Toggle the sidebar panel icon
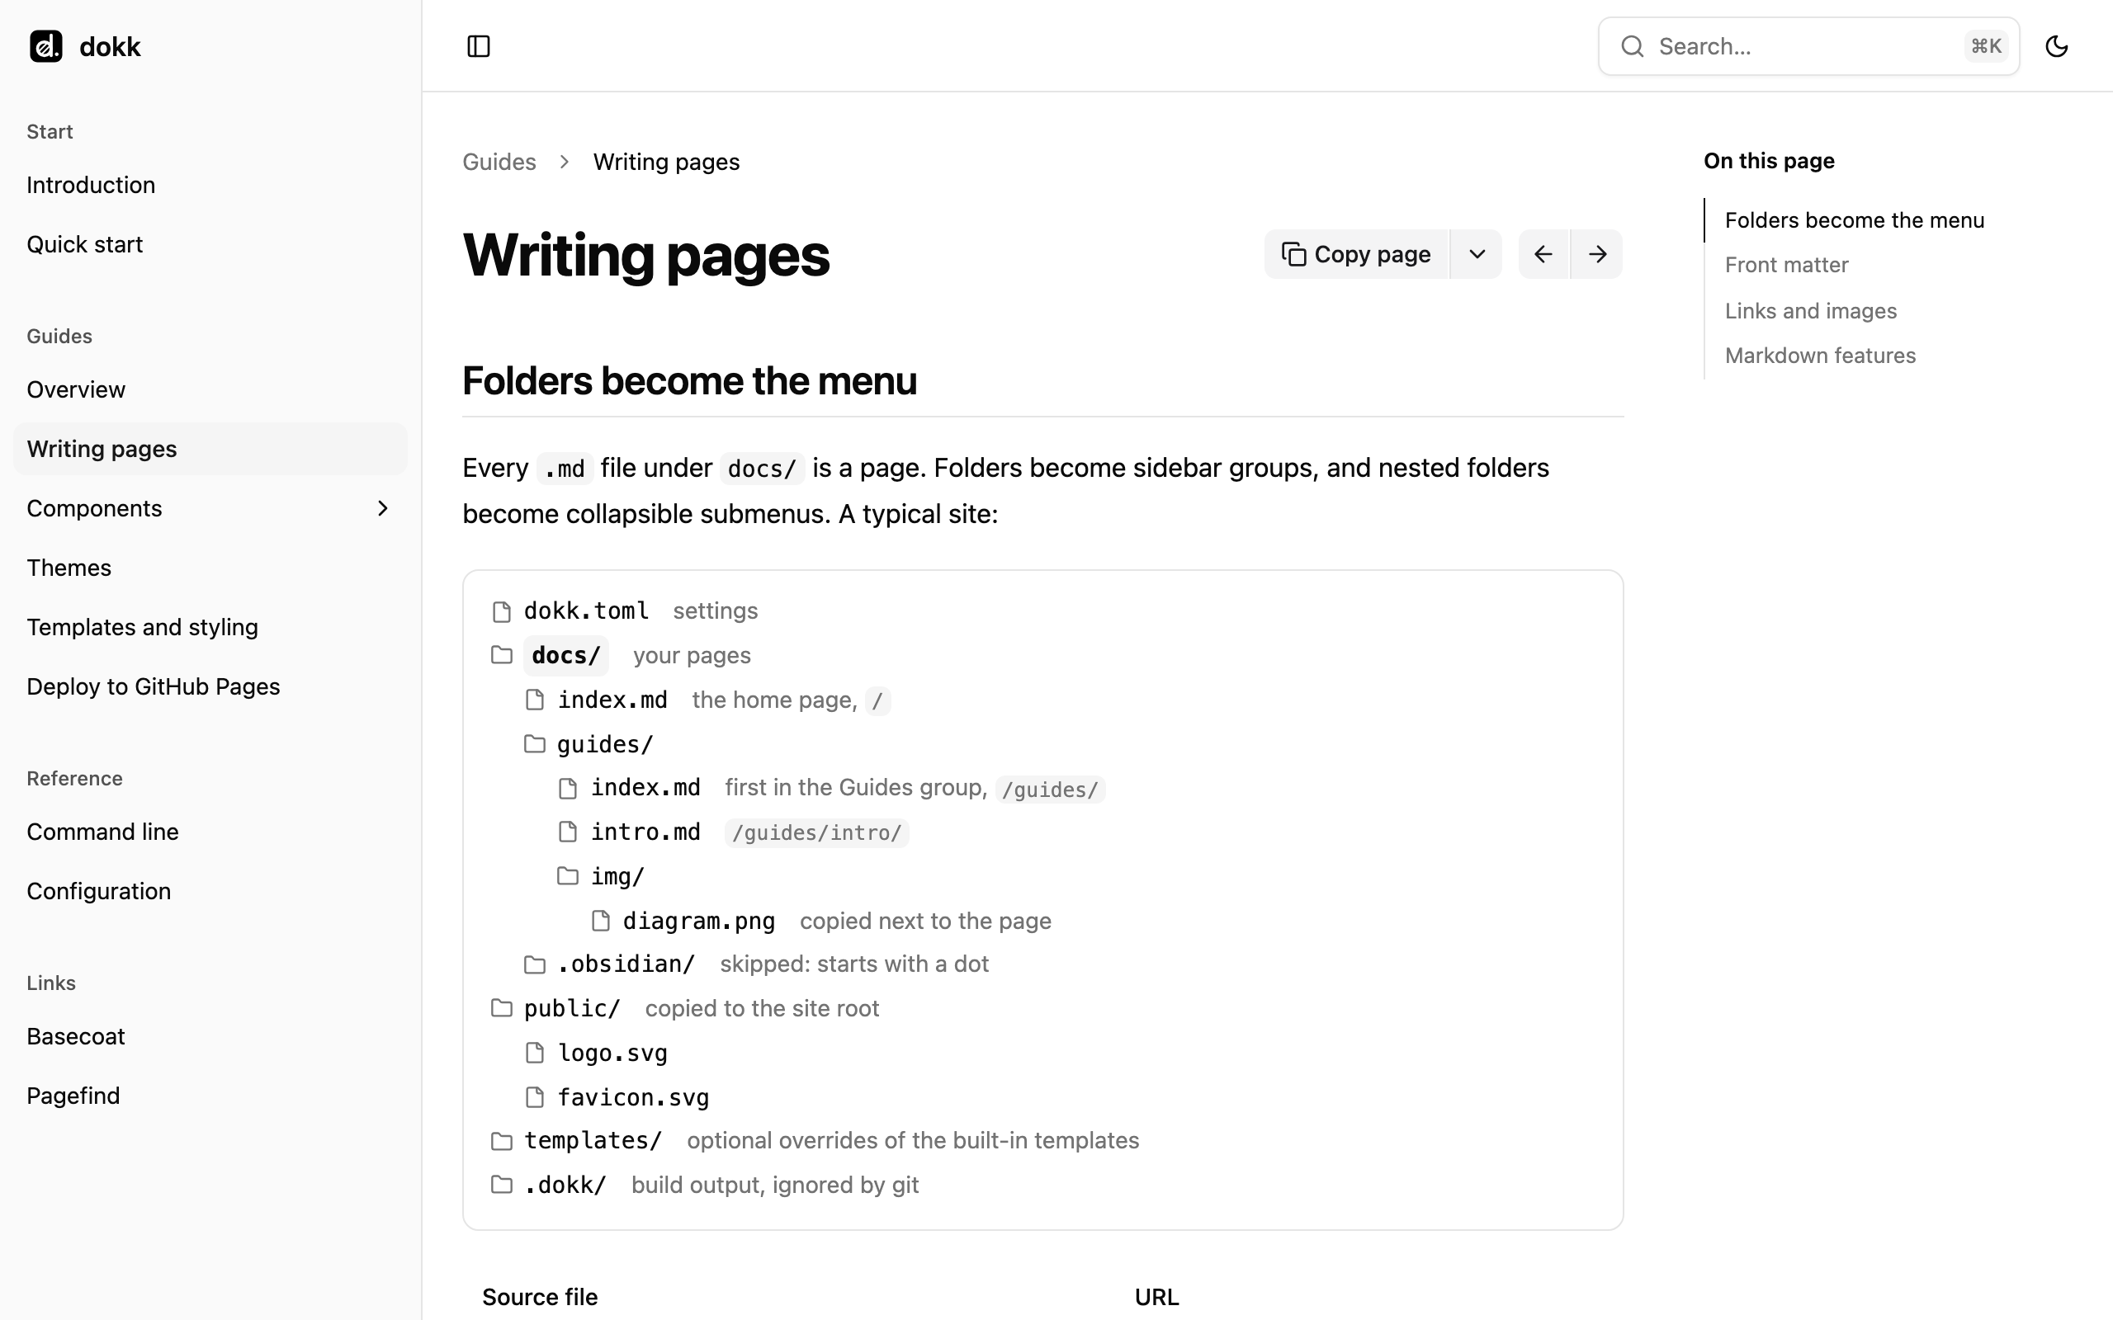The width and height of the screenshot is (2113, 1320). click(x=479, y=46)
